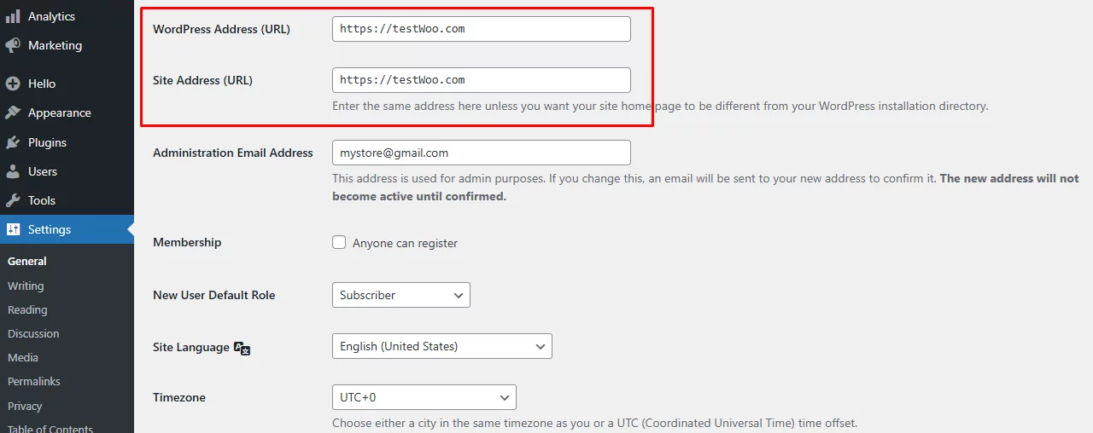
Task: Click the Marketing megaphone icon
Action: [x=13, y=45]
